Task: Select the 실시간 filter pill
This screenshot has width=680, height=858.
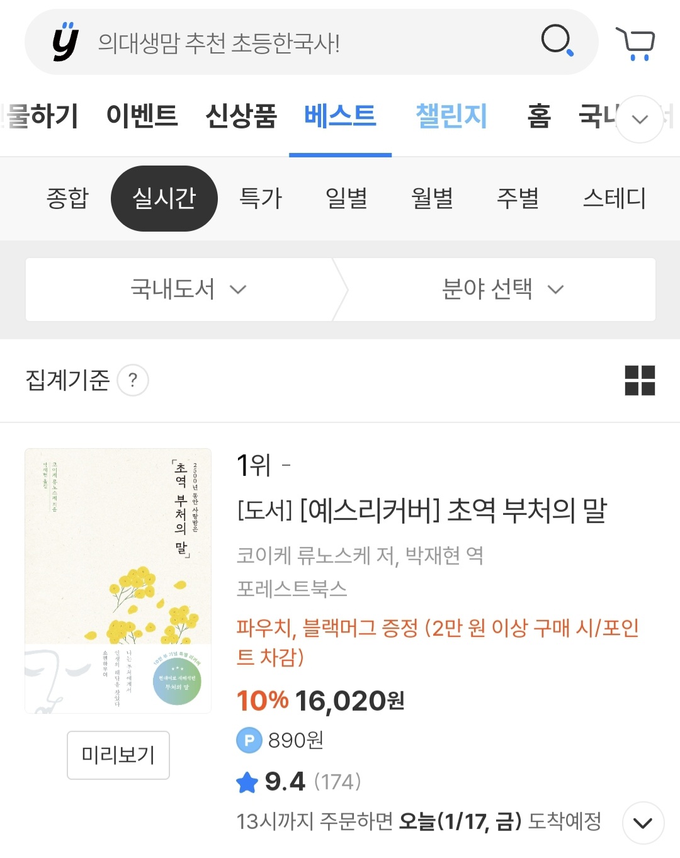Action: (x=164, y=198)
